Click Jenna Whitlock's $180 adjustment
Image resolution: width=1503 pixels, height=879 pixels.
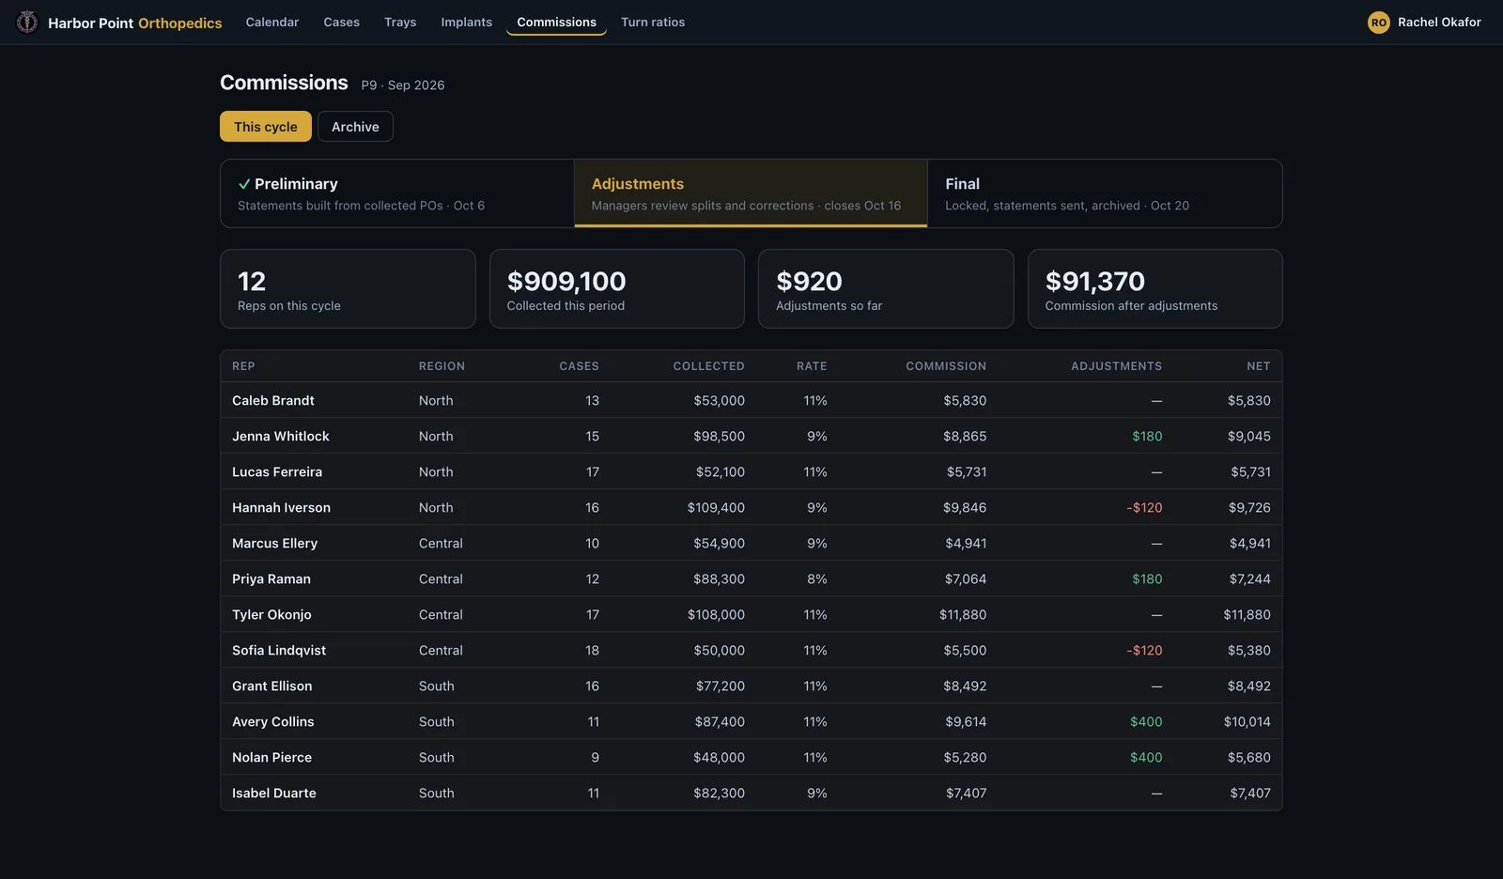coord(1147,436)
